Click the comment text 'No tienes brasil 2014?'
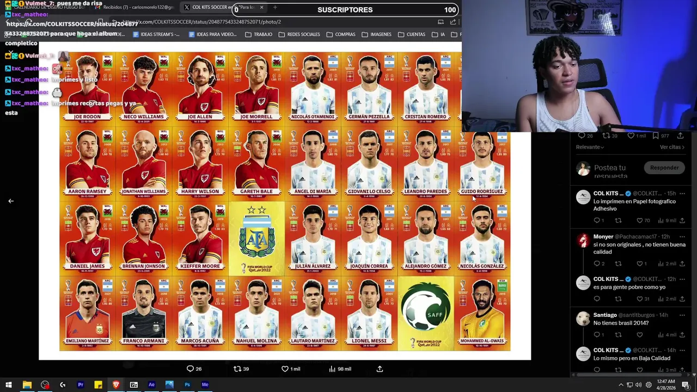 pyautogui.click(x=621, y=323)
